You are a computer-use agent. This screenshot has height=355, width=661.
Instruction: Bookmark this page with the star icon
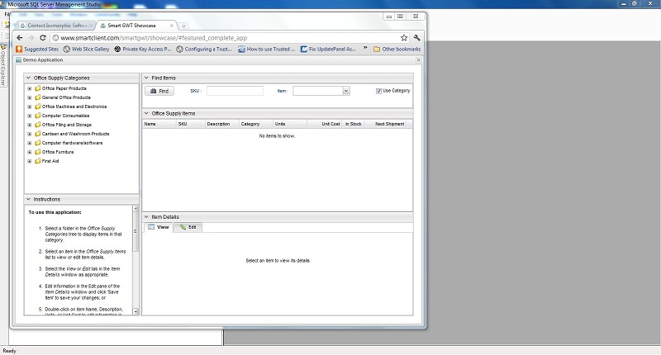(404, 38)
